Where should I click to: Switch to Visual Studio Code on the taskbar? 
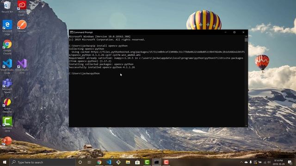[x=109, y=162]
